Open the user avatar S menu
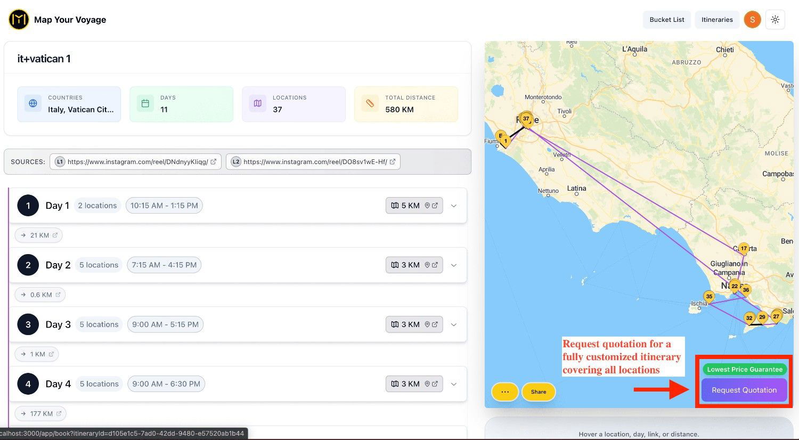The image size is (799, 440). [752, 20]
